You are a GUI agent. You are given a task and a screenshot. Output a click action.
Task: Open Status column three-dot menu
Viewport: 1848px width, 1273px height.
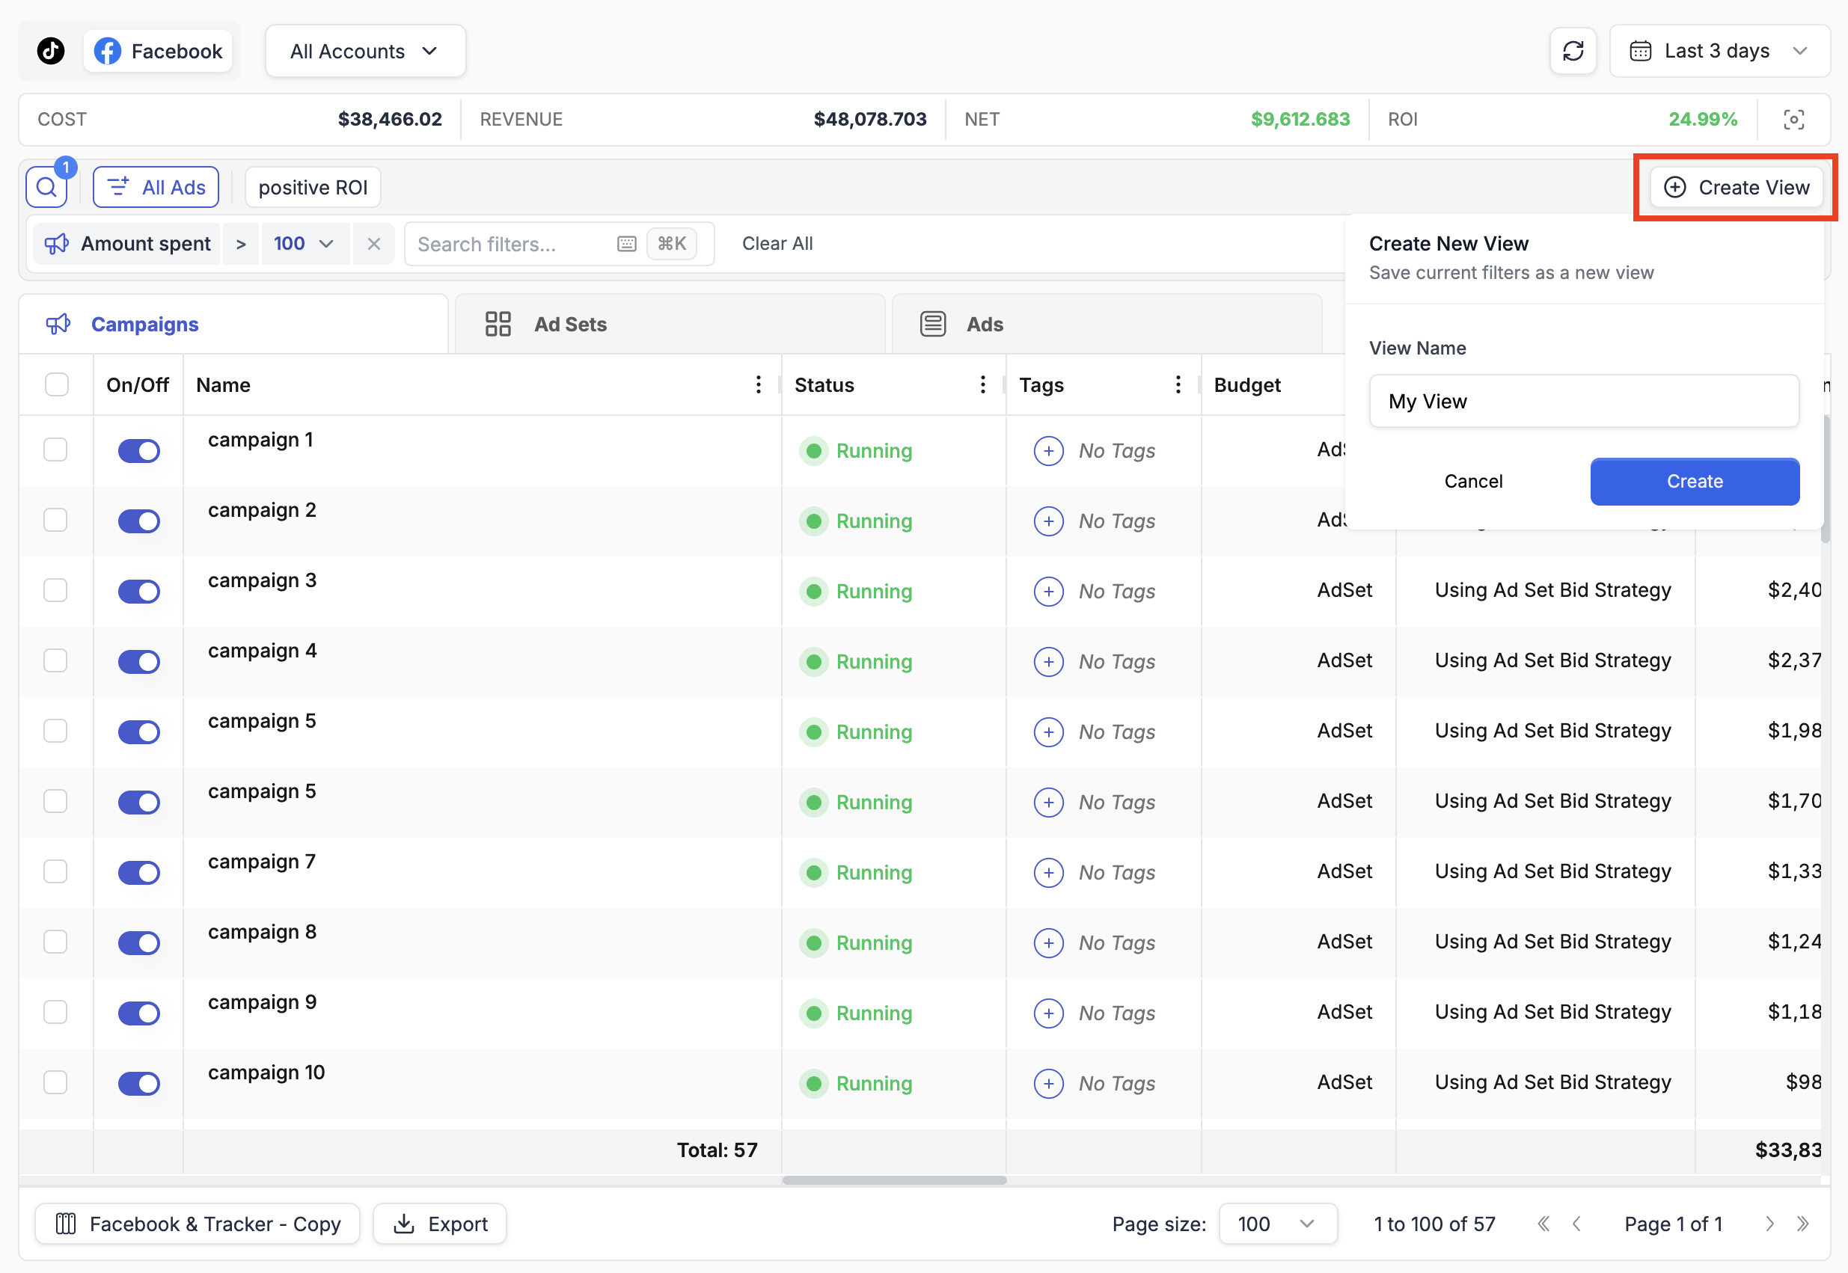click(982, 385)
